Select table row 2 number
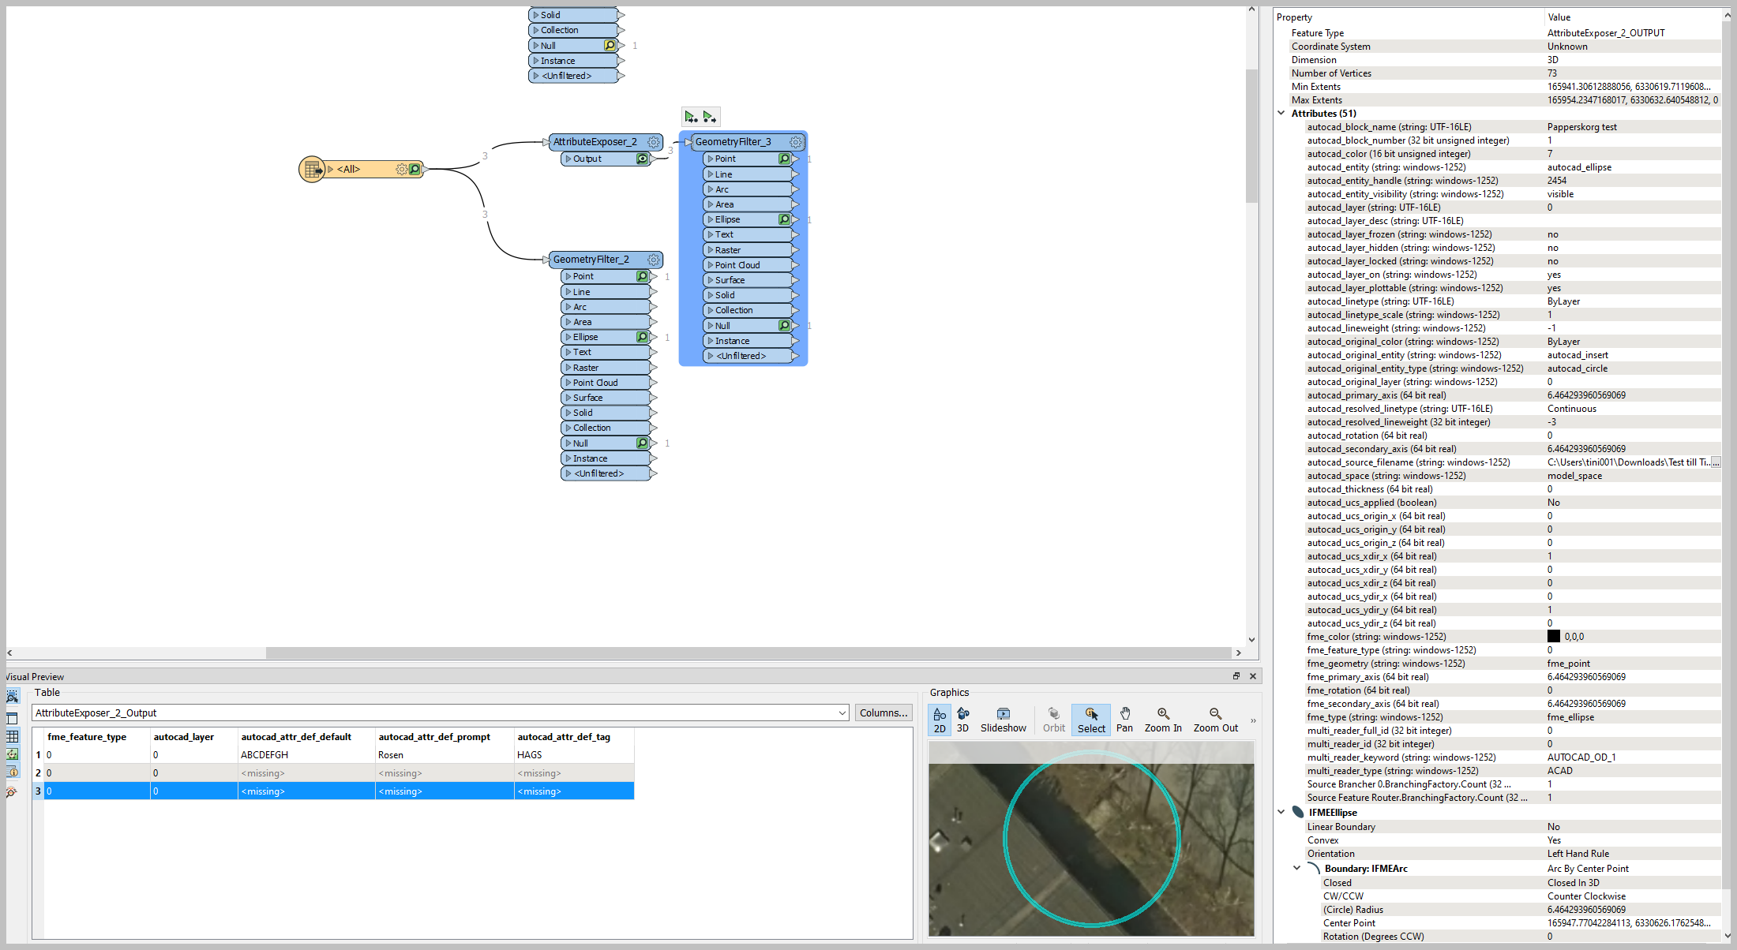1737x950 pixels. (x=38, y=773)
